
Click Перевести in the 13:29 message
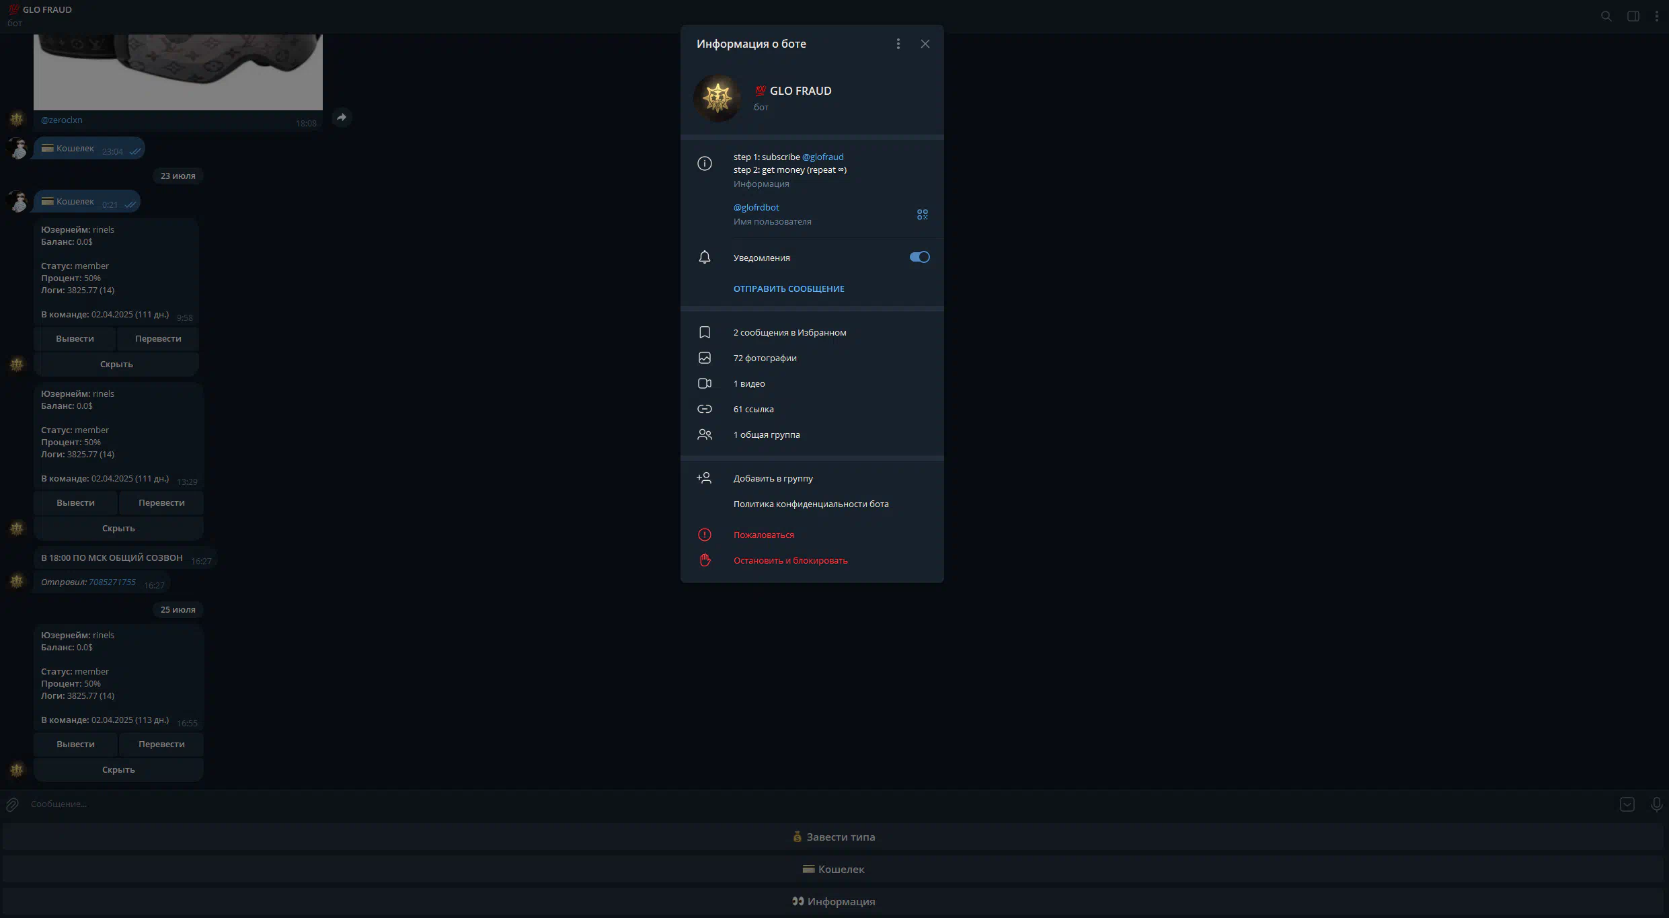click(x=161, y=502)
